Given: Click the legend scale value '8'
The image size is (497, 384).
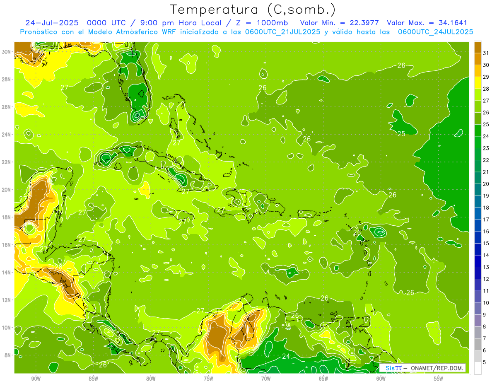Looking at the screenshot, I should pyautogui.click(x=485, y=326).
